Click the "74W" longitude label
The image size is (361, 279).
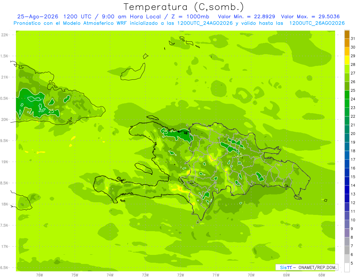tap(110, 275)
